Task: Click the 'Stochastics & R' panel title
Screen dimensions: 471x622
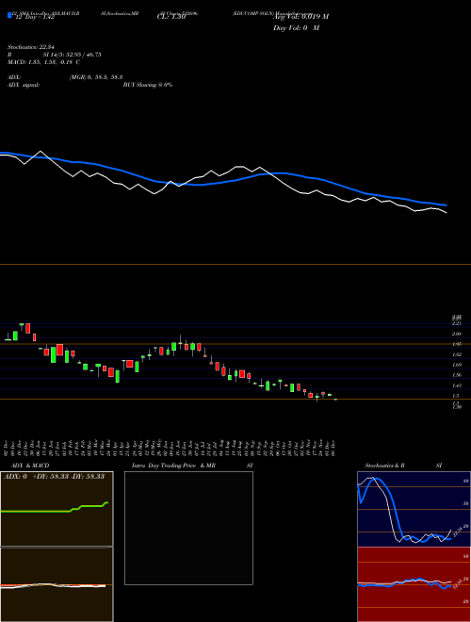Action: click(x=384, y=466)
